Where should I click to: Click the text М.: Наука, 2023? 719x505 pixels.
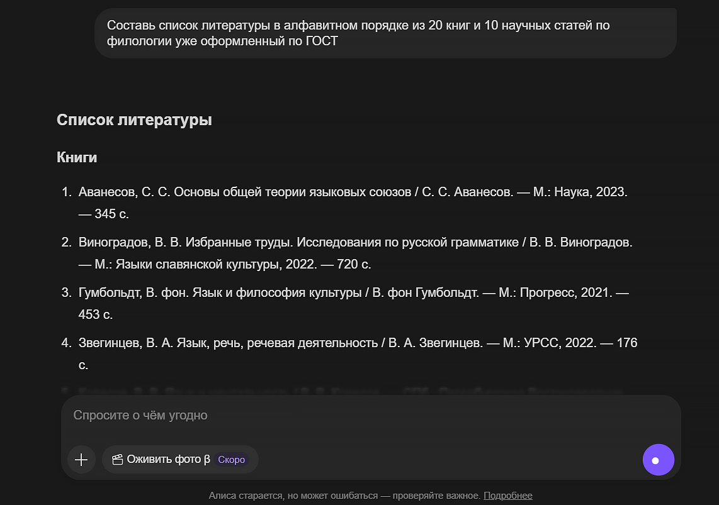580,192
